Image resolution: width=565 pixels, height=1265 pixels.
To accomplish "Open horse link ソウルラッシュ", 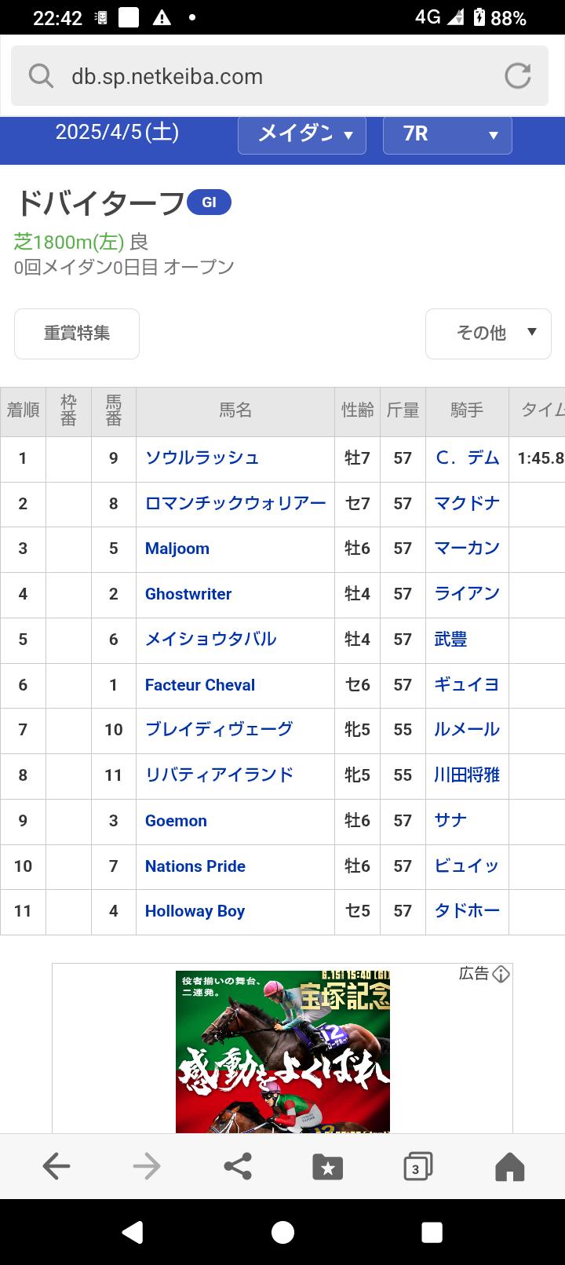I will tap(202, 458).
